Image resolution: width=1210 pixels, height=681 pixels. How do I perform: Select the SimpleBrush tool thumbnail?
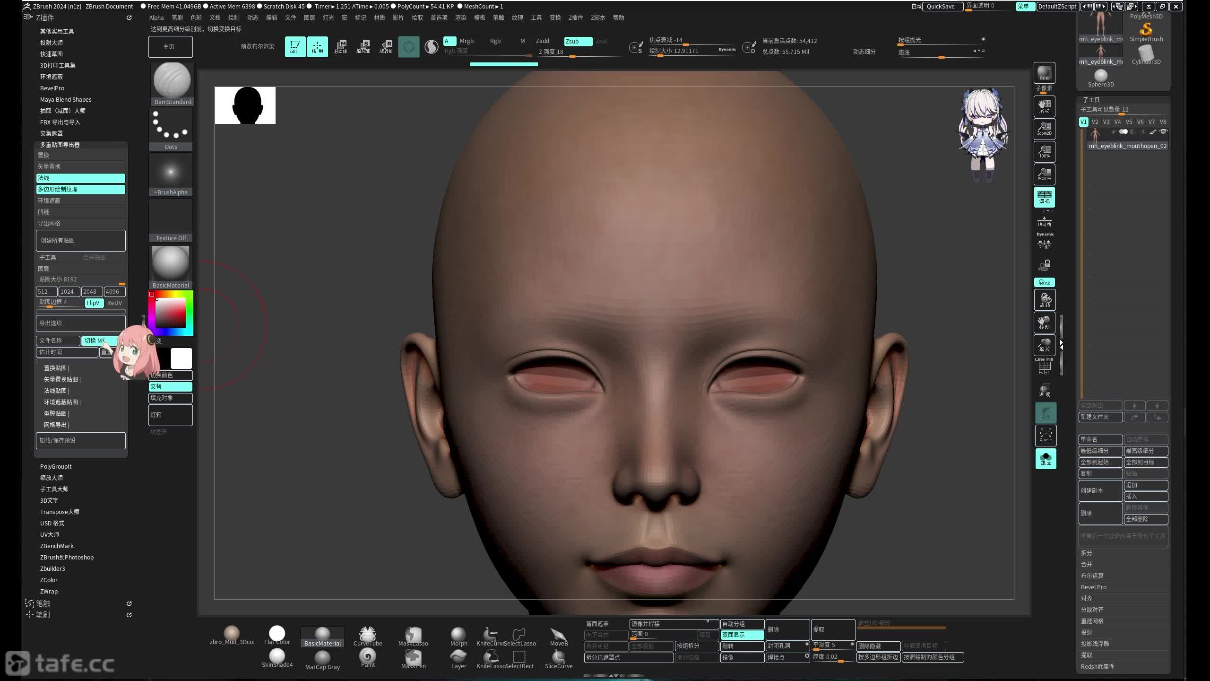[x=1146, y=32]
